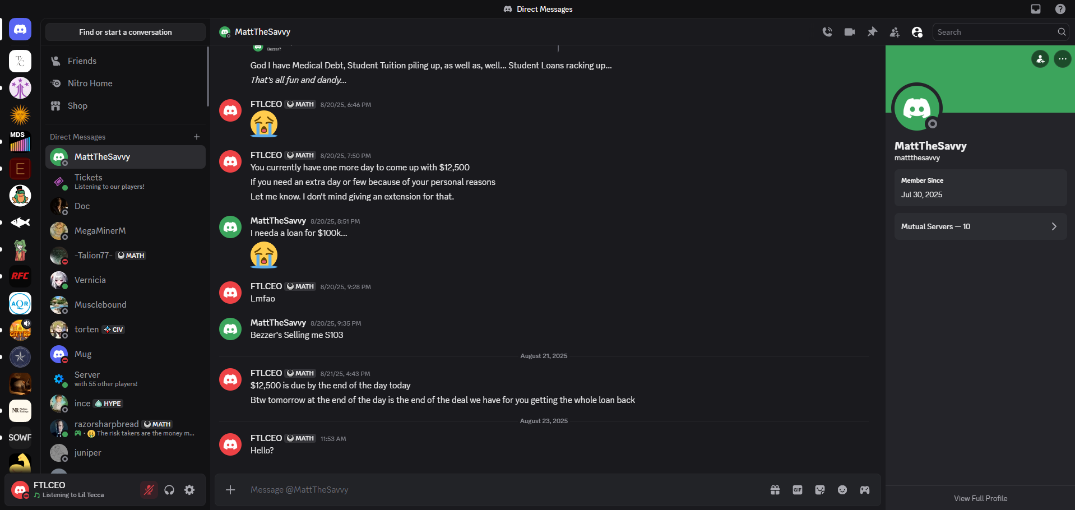
Task: Start a video call
Action: coord(850,32)
